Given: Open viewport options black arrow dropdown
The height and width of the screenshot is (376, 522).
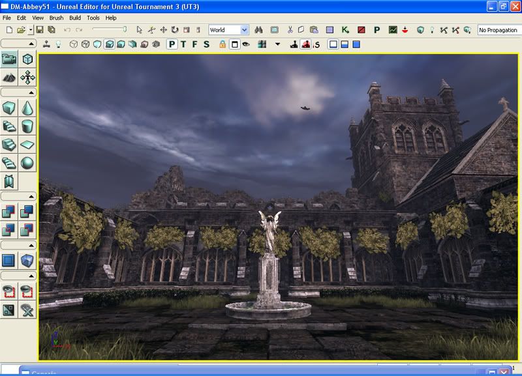Looking at the screenshot, I should pyautogui.click(x=277, y=44).
